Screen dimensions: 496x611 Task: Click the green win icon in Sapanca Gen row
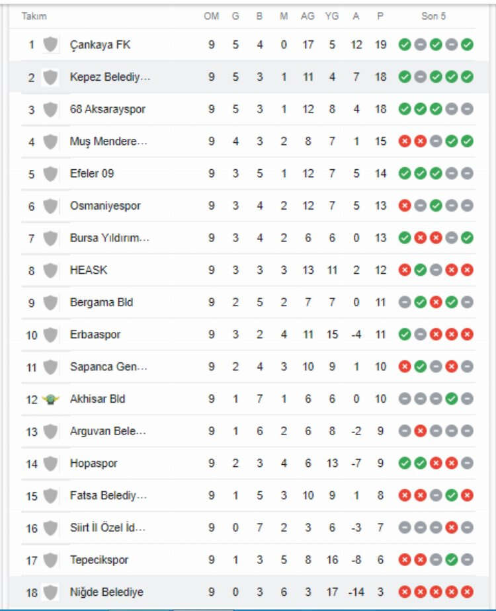(x=420, y=367)
